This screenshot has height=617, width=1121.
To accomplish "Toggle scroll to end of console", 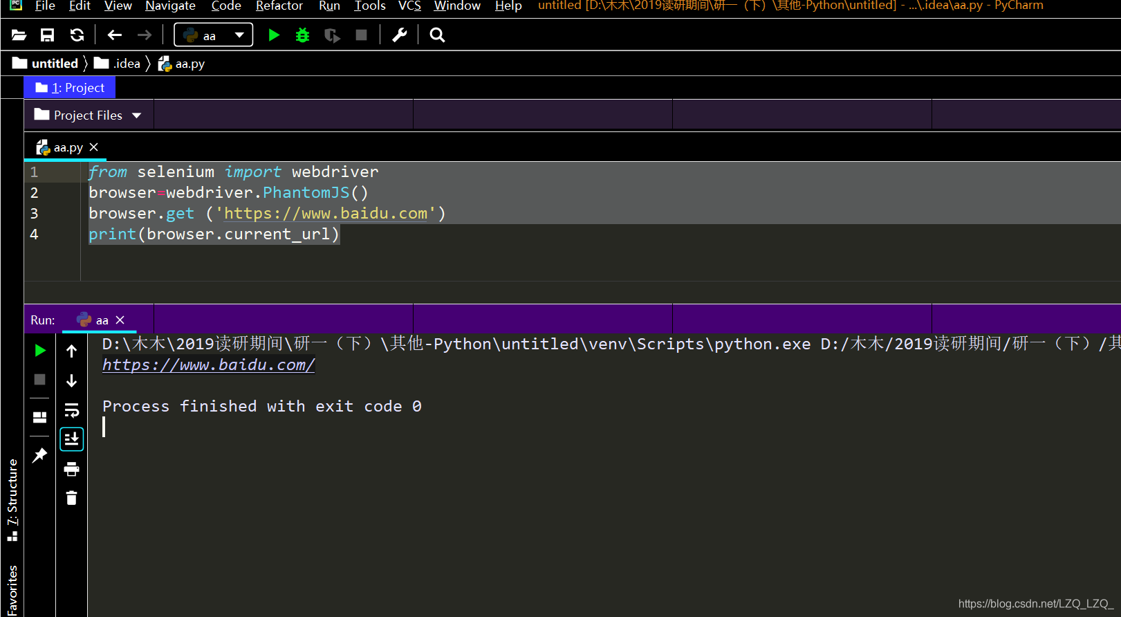I will 72,439.
